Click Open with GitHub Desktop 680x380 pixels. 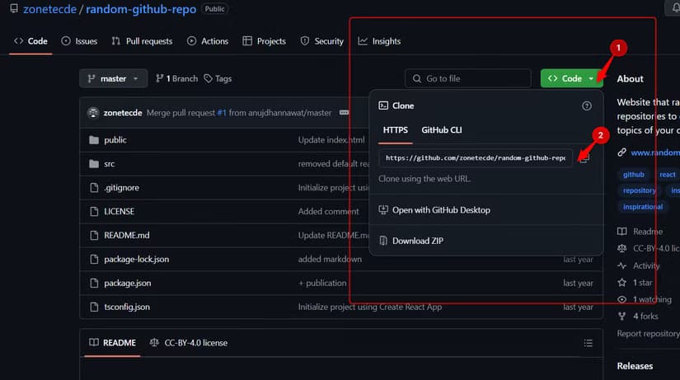(440, 210)
